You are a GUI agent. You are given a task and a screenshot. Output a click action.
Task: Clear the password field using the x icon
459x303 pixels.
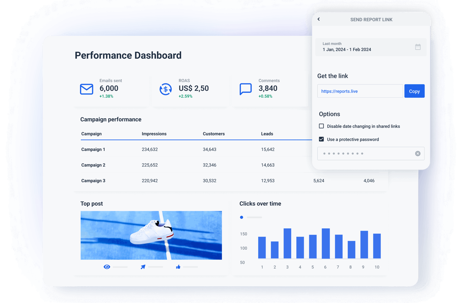click(418, 154)
